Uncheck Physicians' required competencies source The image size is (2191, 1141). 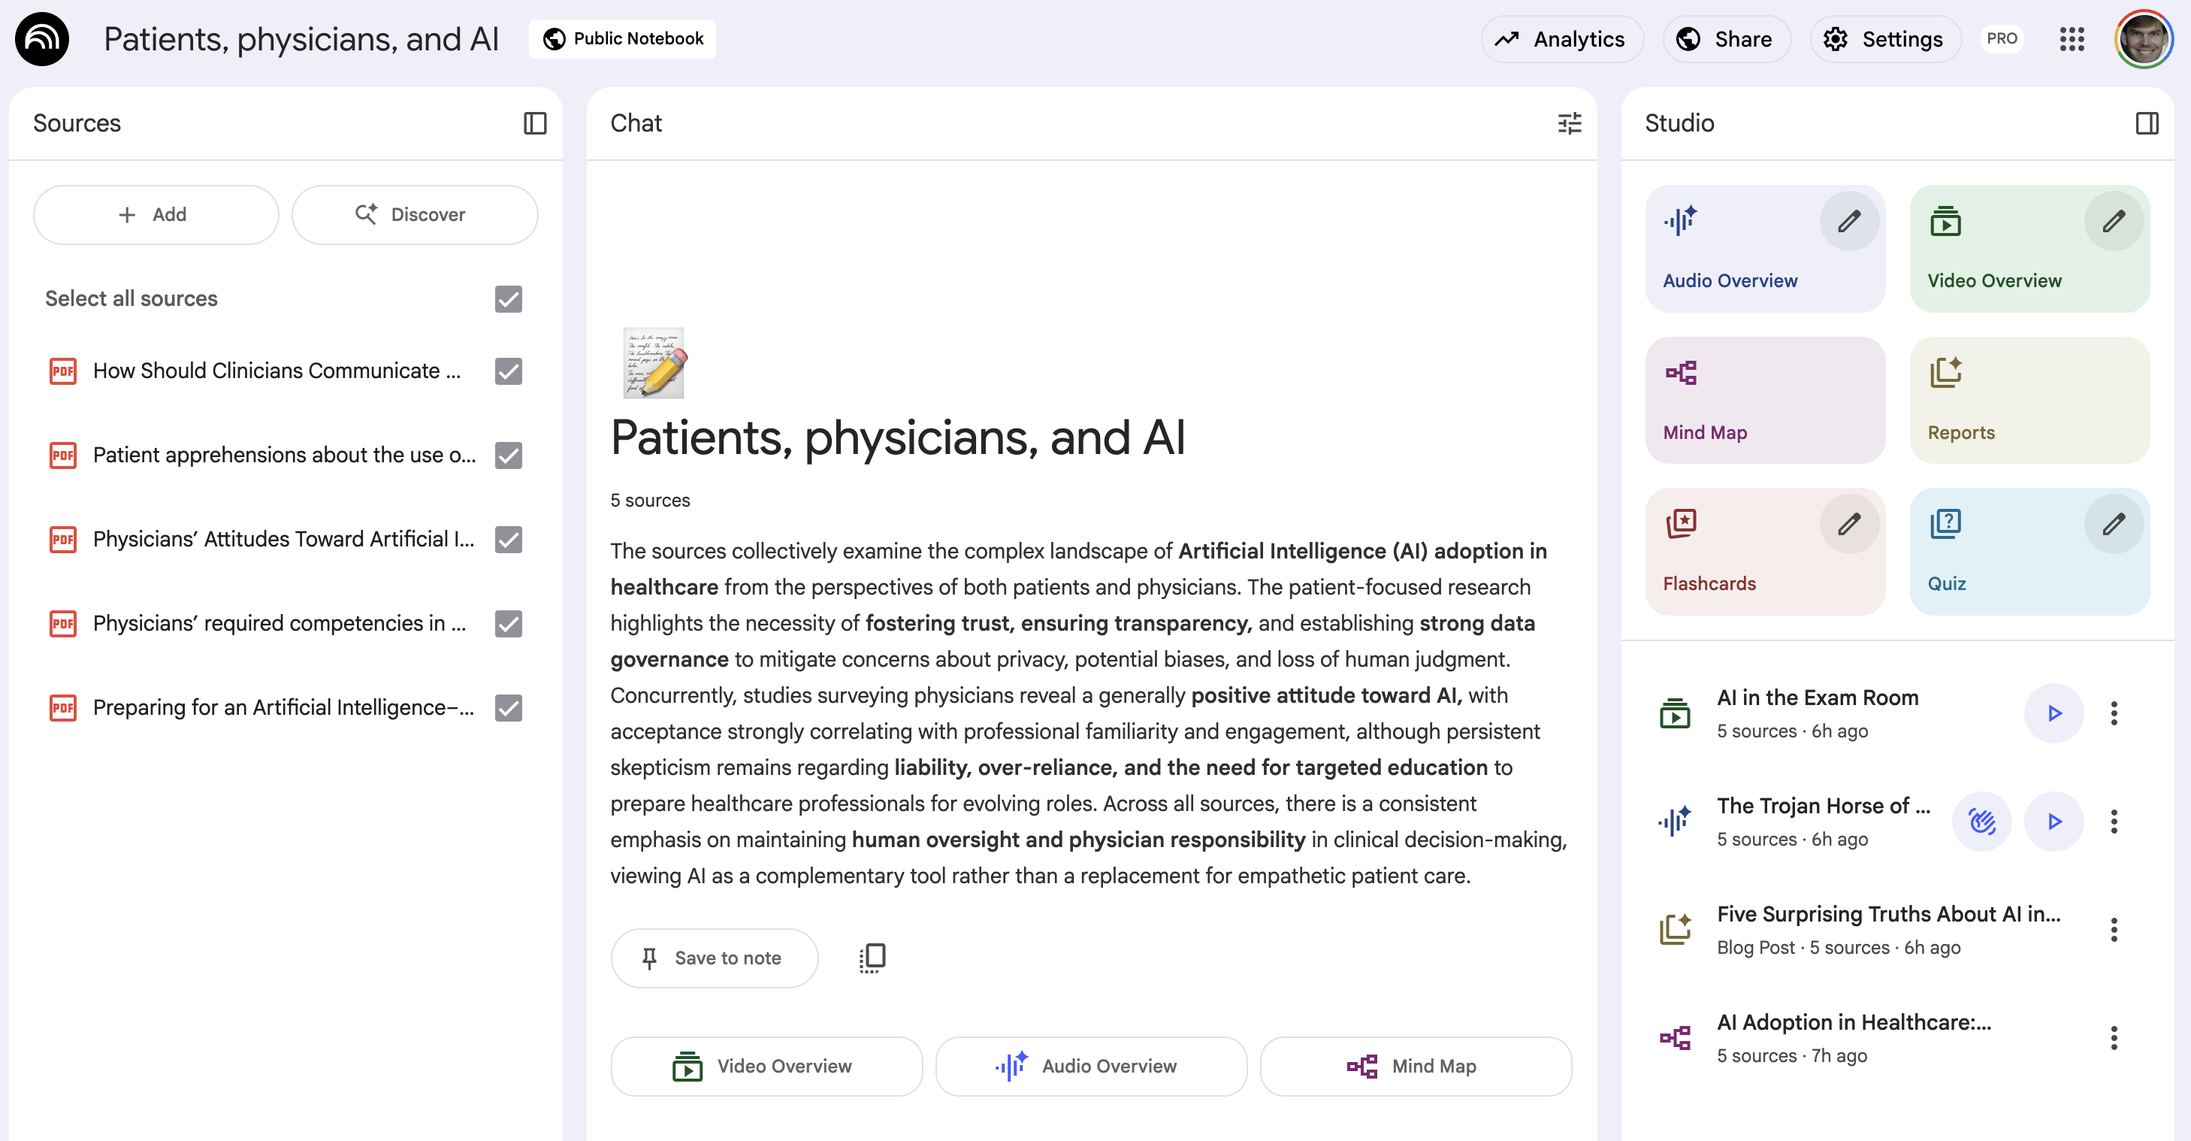[509, 624]
